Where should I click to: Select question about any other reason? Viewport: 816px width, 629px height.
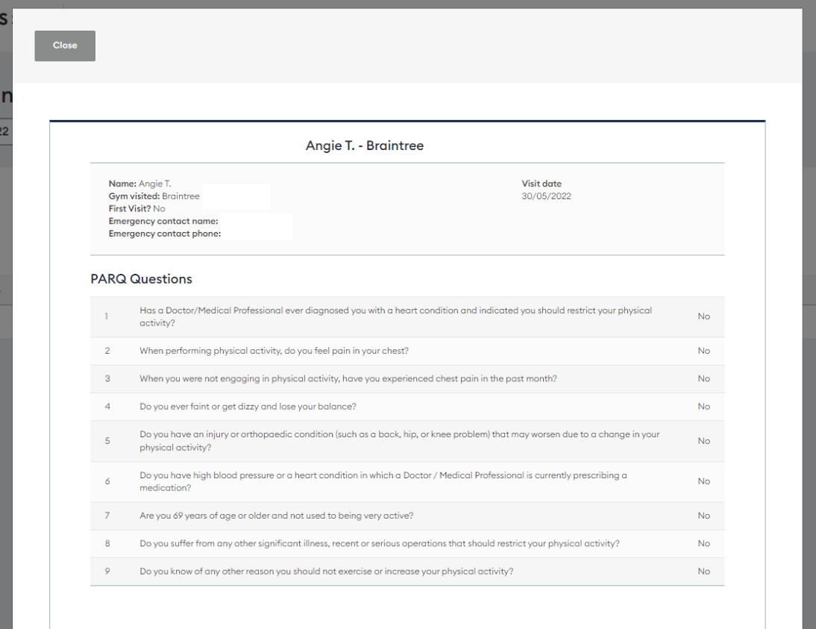(x=326, y=572)
